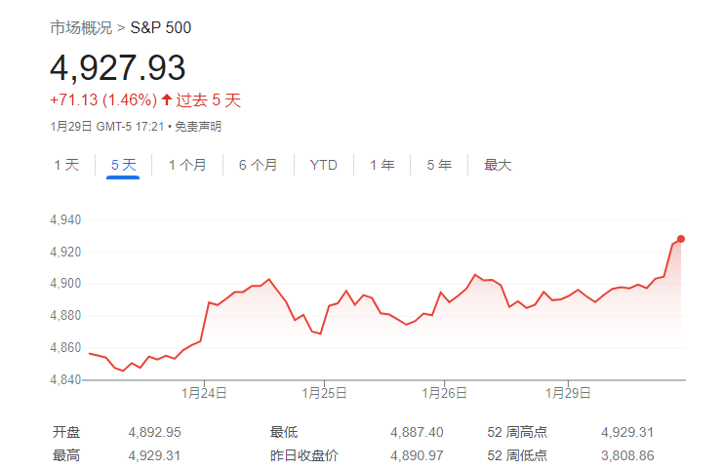723x470 pixels.
Task: Click the 最高 label
Action: pos(66,455)
